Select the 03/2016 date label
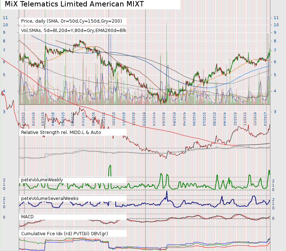286x251 pixels. click(x=164, y=119)
